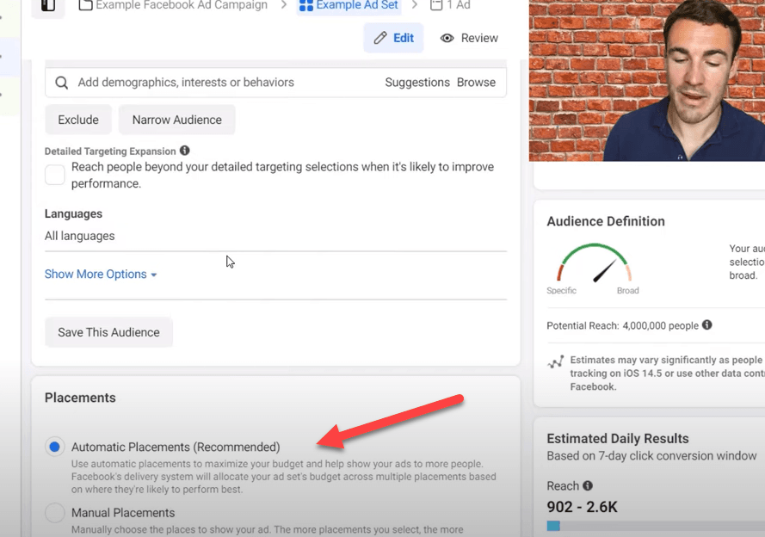This screenshot has width=765, height=537.
Task: Click chevron after Example Facebook Ad Campaign
Action: tap(283, 5)
